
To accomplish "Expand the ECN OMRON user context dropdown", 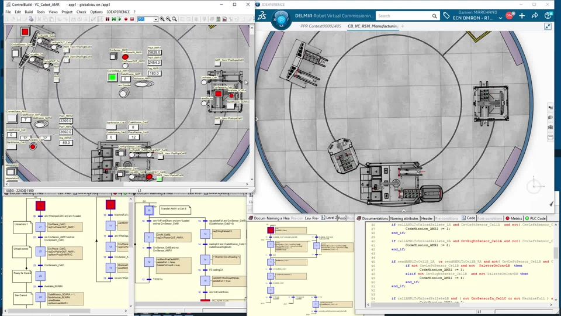I will [500, 18].
